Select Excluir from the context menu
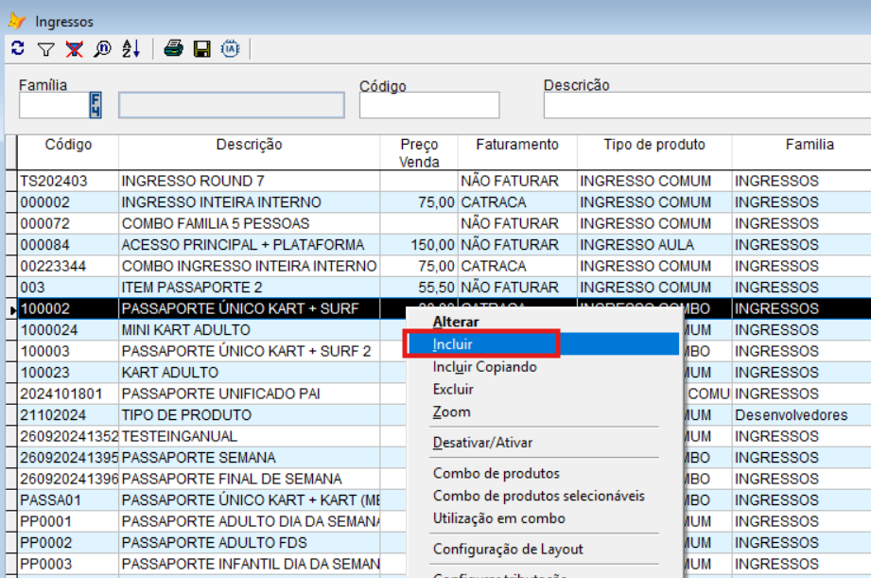The height and width of the screenshot is (578, 871). click(x=453, y=390)
